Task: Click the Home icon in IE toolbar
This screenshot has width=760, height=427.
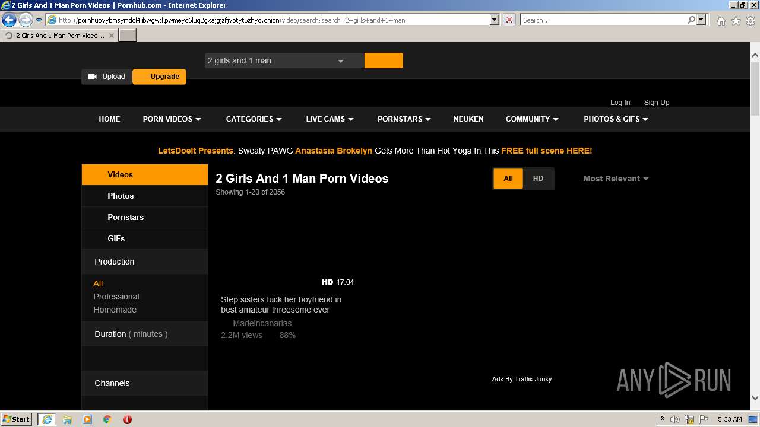Action: [721, 21]
